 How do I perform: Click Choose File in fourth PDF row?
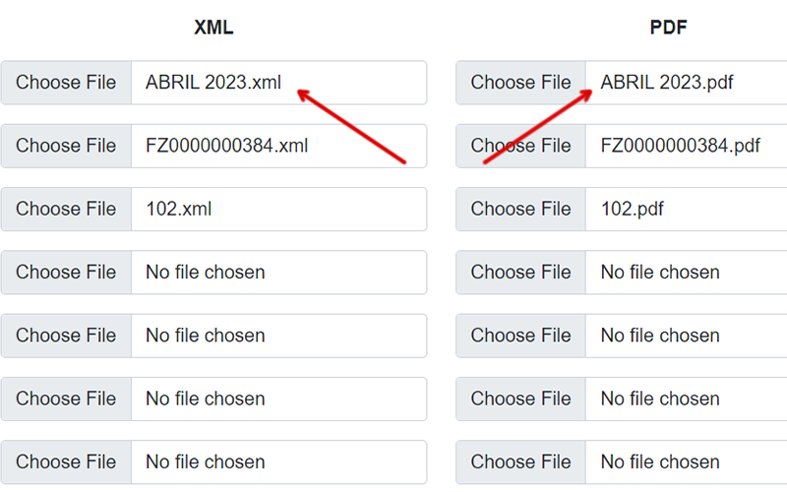520,272
